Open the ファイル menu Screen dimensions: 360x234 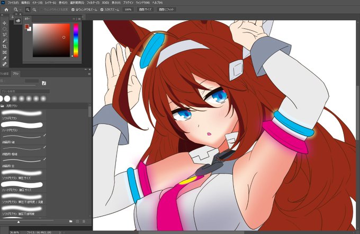click(13, 3)
